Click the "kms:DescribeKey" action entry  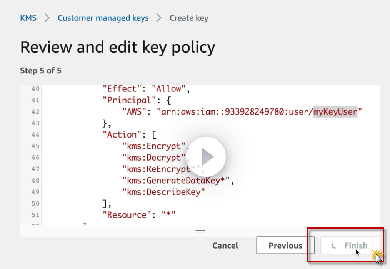(163, 192)
